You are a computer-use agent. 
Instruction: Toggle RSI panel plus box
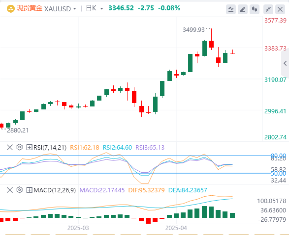[x=30, y=147]
